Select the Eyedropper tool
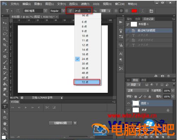177x140 pixels. pos(5,50)
